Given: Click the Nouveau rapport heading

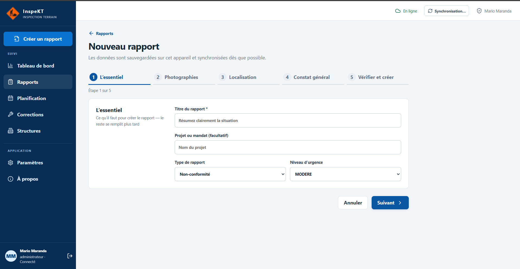Looking at the screenshot, I should [x=124, y=47].
